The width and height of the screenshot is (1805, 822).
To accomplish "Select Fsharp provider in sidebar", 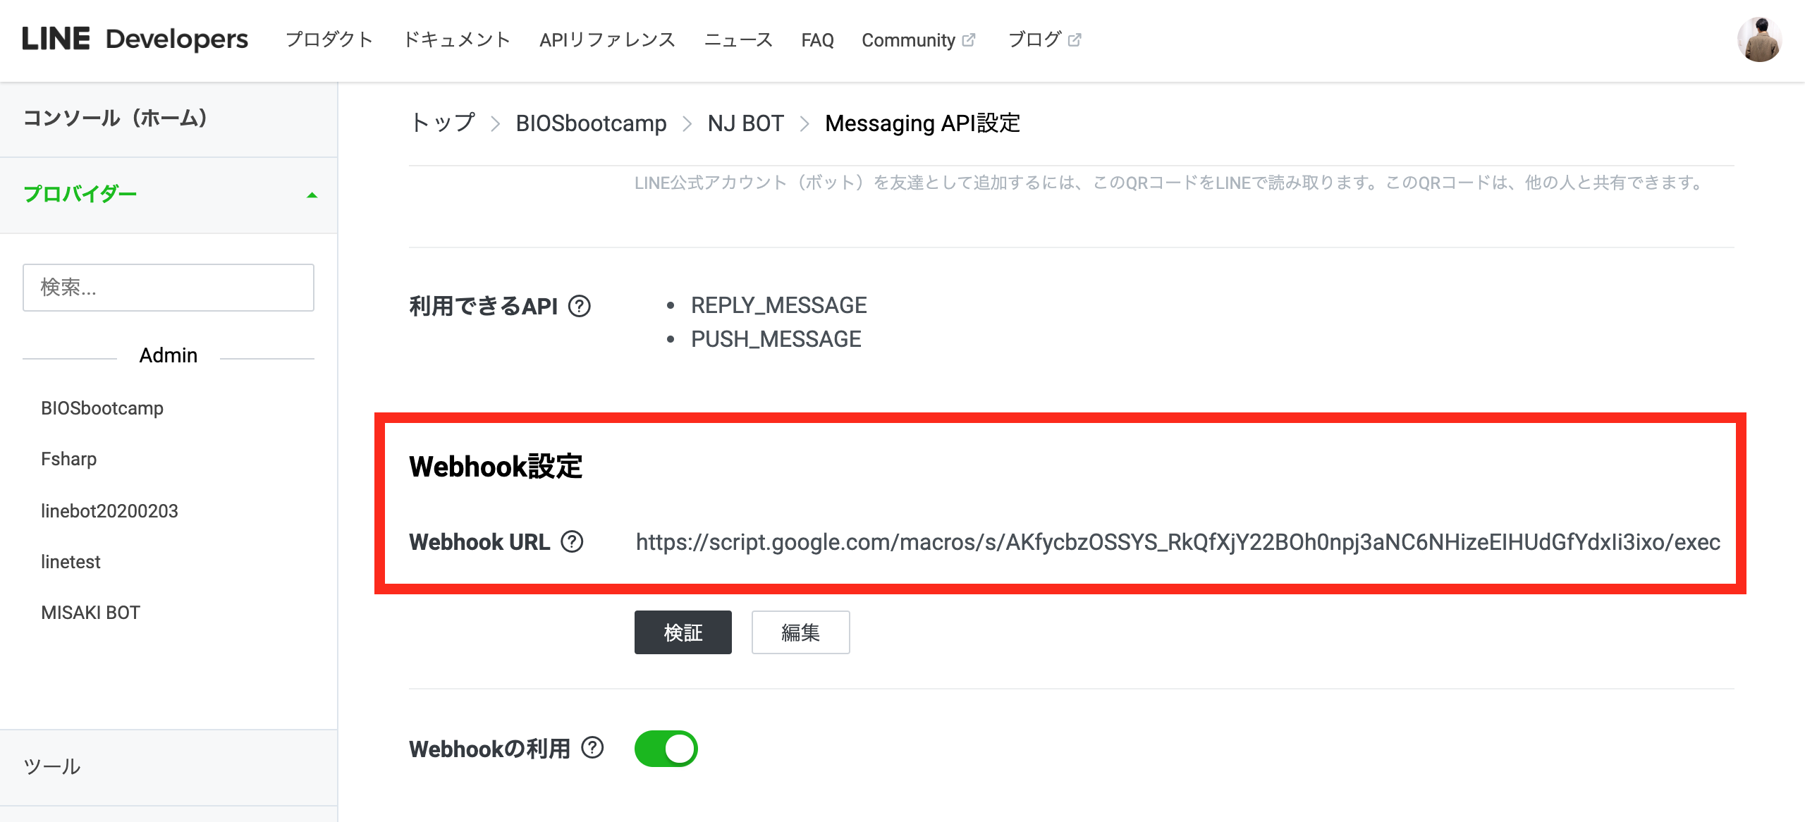I will [x=68, y=459].
